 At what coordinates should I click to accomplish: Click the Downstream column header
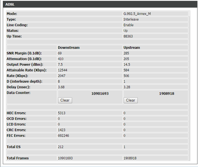coord(69,48)
